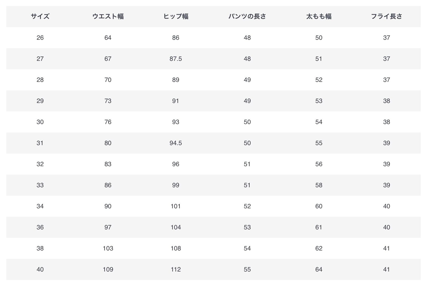Click the パンツの長さ column header
Screen dimensions: 427x286
pyautogui.click(x=247, y=16)
